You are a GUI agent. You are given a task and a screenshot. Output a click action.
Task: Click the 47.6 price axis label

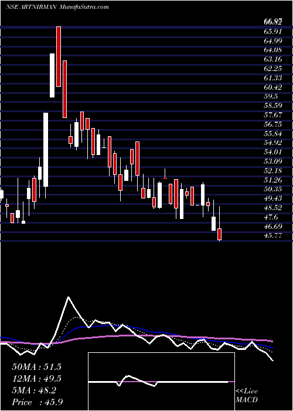[271, 217]
